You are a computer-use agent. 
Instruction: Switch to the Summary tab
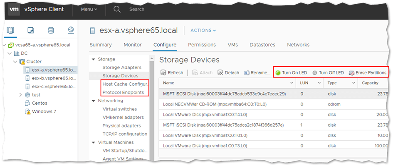(x=101, y=45)
